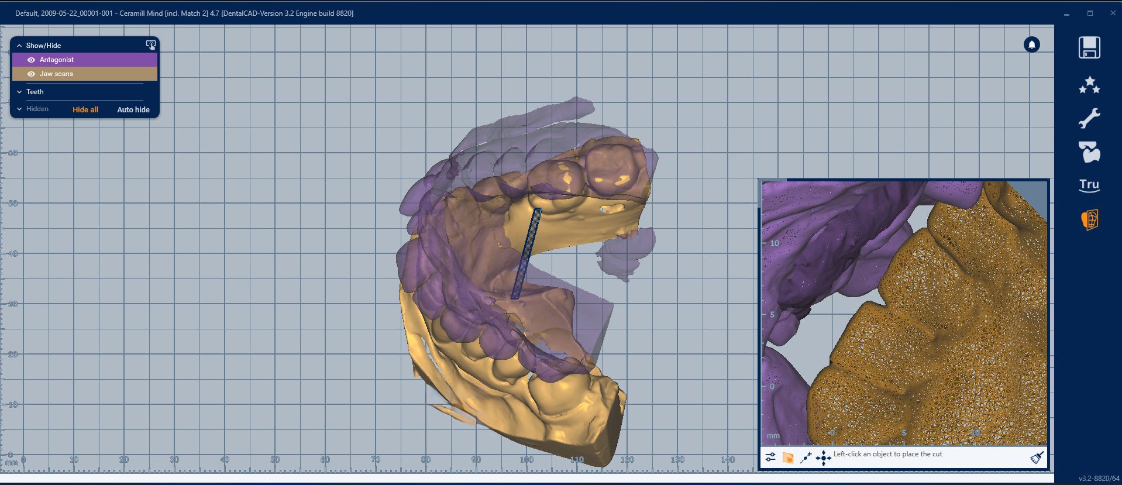
Task: Click the Hide all button
Action: [x=85, y=109]
